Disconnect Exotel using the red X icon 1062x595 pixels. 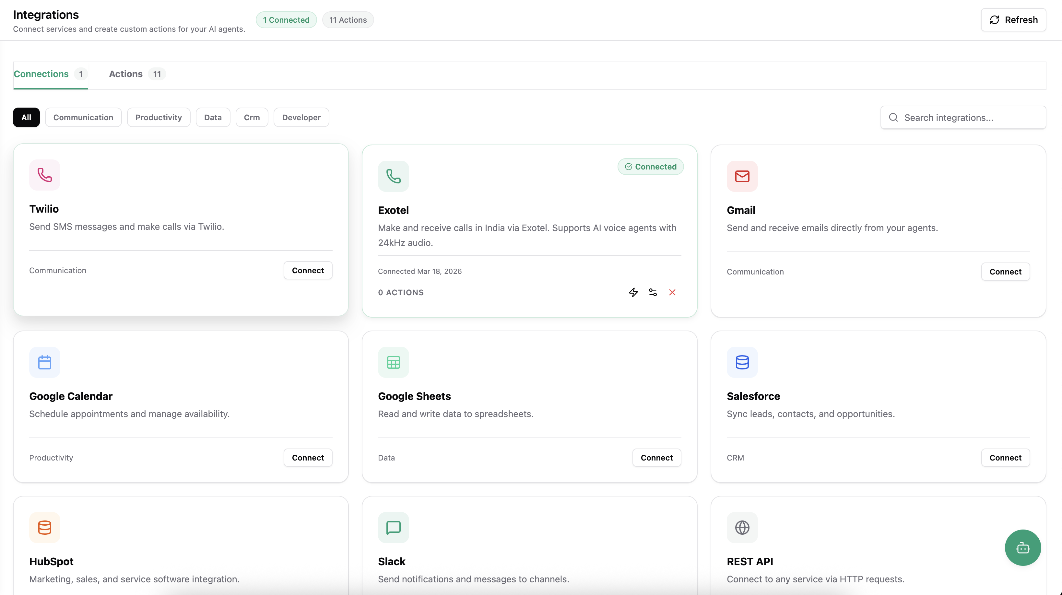672,292
